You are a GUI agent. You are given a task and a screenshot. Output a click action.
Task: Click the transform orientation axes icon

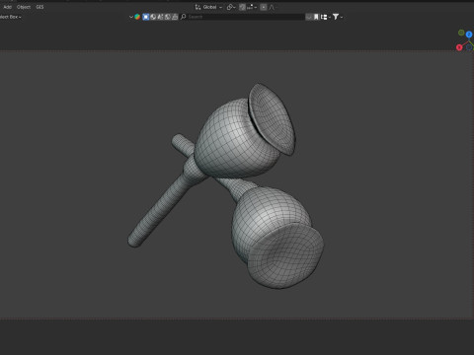click(197, 7)
